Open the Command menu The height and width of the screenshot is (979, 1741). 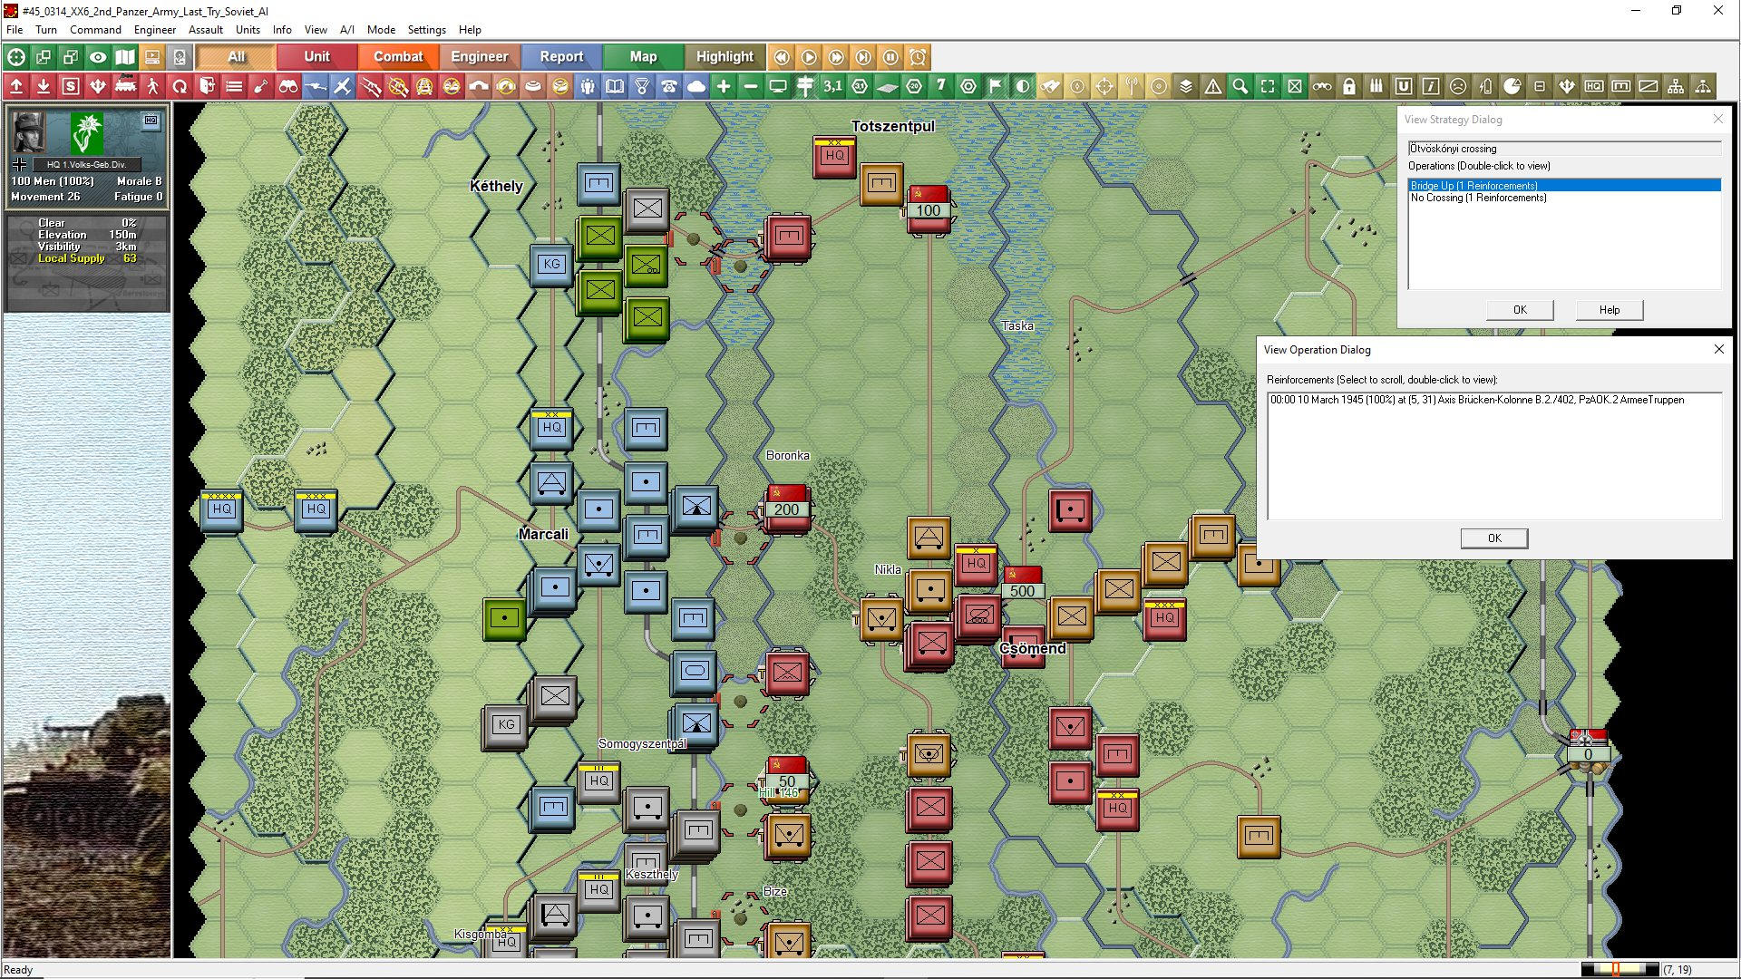click(x=94, y=29)
